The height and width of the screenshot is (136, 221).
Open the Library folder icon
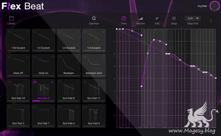11,18
